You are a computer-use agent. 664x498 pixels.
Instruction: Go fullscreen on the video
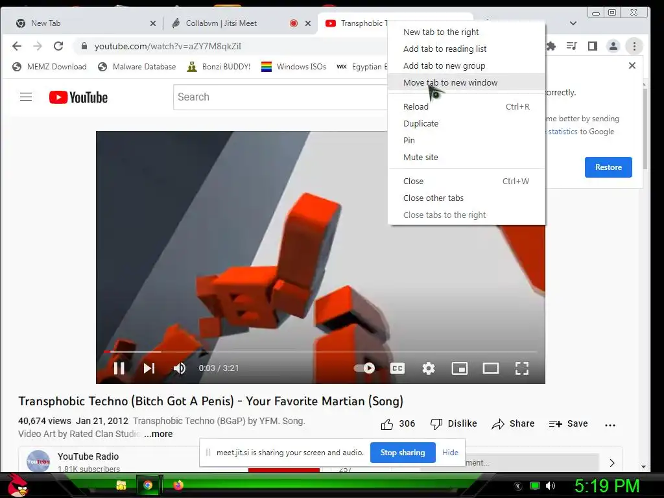[522, 368]
